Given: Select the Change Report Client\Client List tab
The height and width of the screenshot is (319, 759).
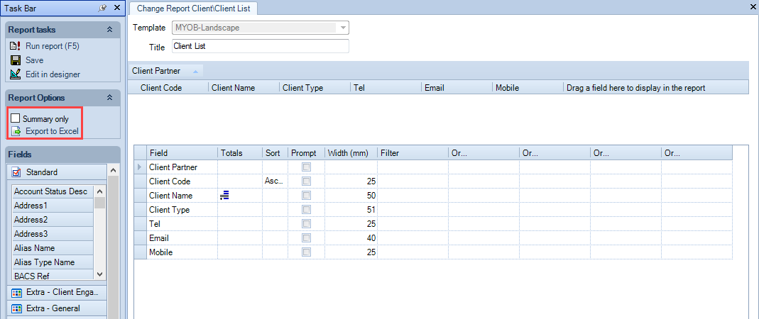Looking at the screenshot, I should (194, 9).
